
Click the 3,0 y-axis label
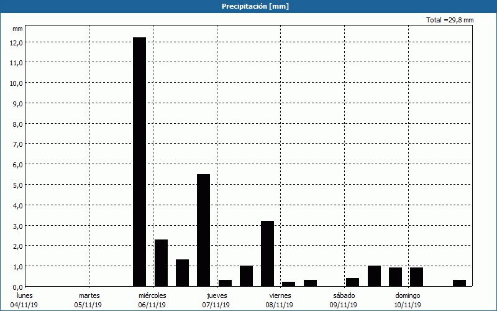[18, 226]
